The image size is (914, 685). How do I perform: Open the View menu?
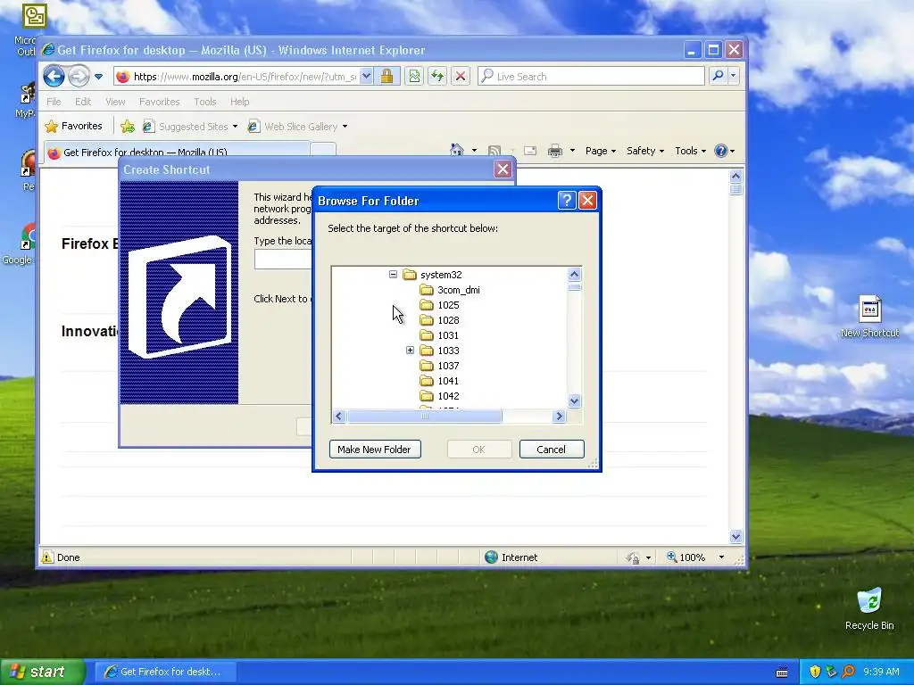[115, 102]
